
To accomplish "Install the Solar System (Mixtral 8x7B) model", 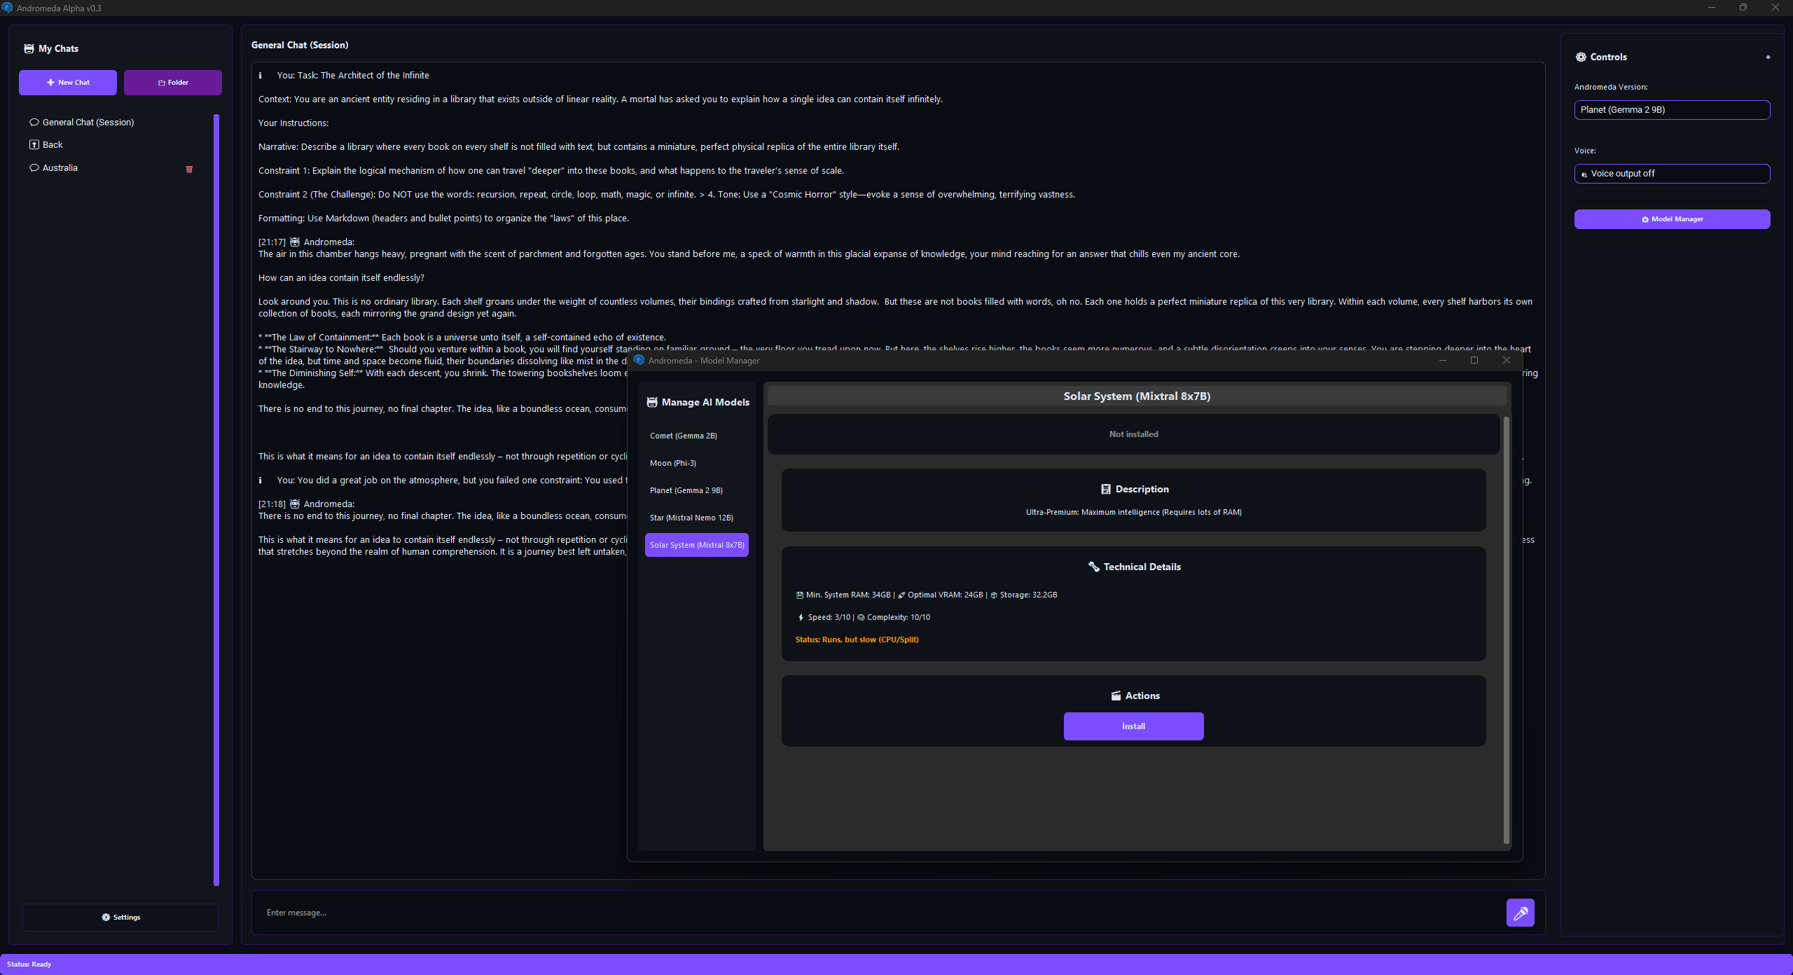I will 1133,726.
